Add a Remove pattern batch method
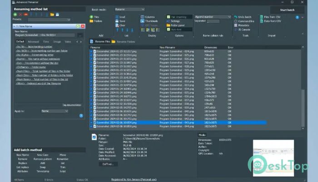 [43, 159]
